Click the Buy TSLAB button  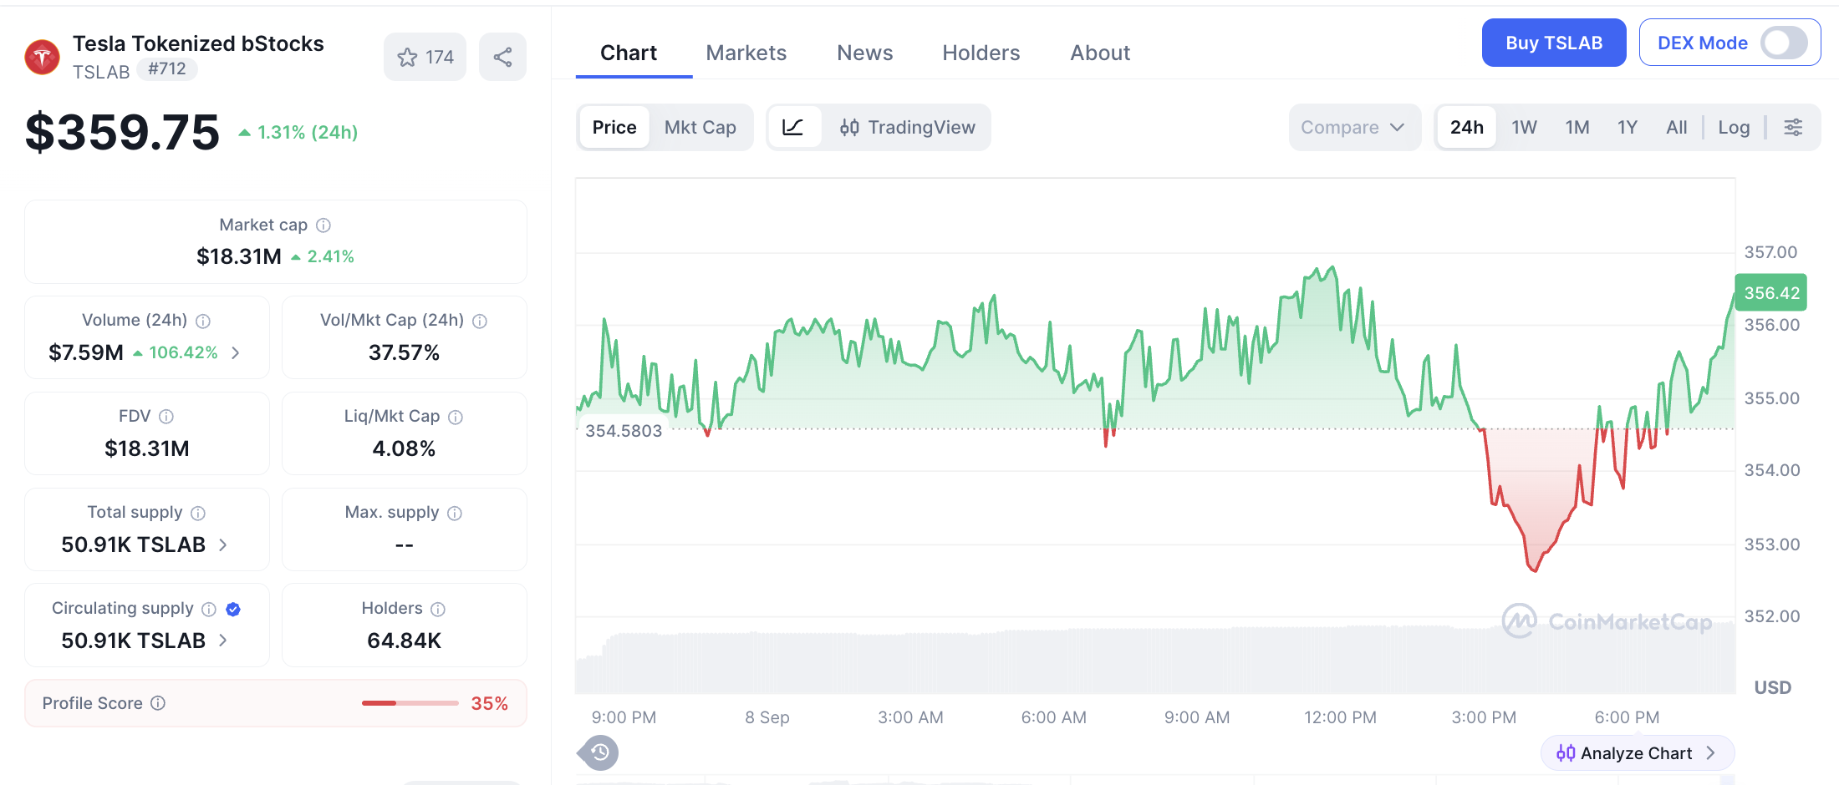(x=1554, y=43)
